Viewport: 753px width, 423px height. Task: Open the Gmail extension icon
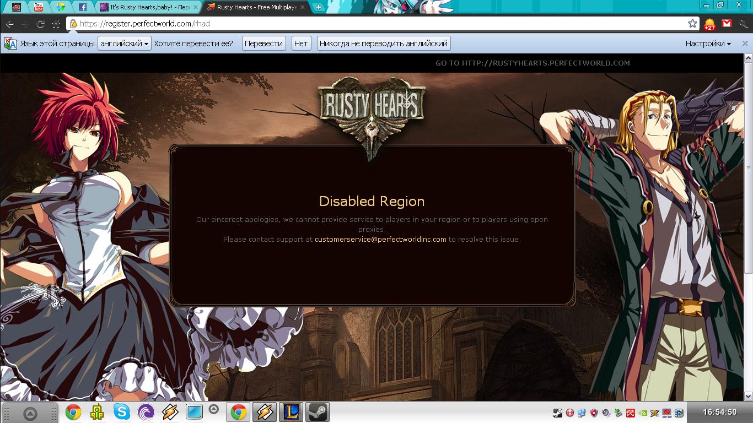pos(727,24)
